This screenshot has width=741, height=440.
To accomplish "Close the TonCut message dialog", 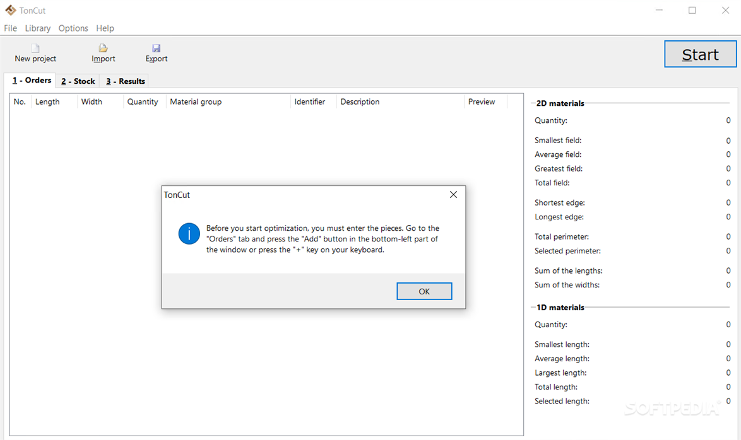I will click(x=453, y=195).
